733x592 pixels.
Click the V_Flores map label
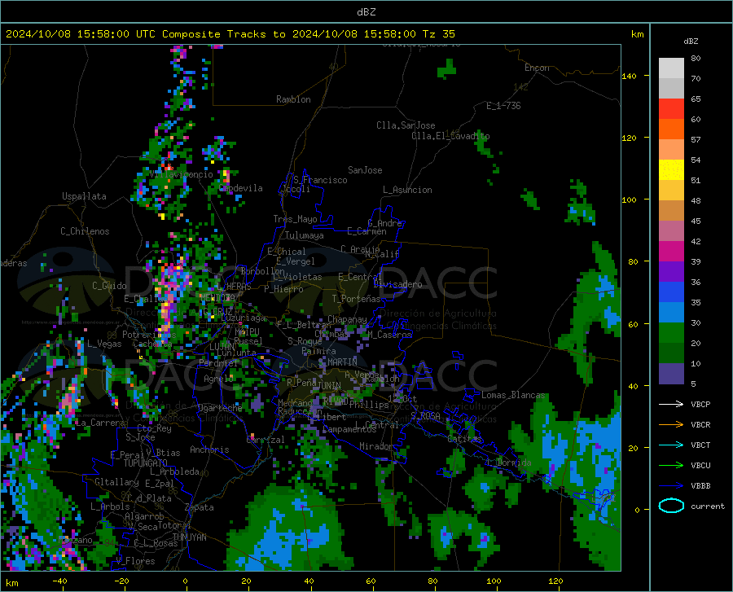[x=135, y=561]
